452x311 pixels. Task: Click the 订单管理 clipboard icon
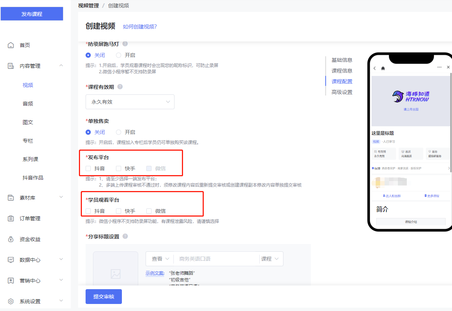(x=11, y=218)
